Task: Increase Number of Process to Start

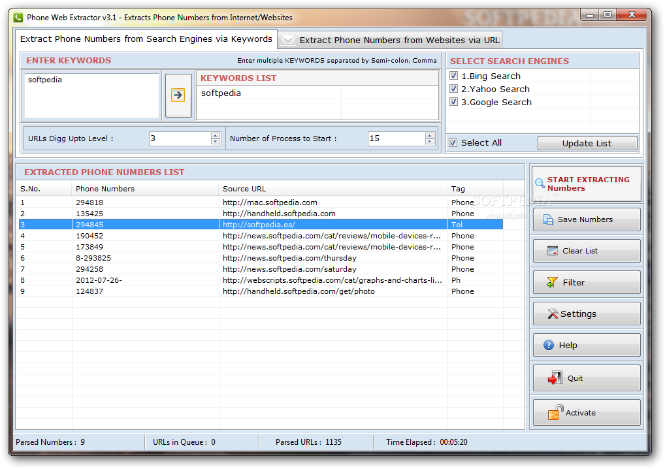Action: click(430, 135)
